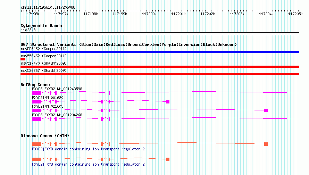Open the lower OMIM FXYD2 gene description link
Viewport: 309px width, 175px height.
pos(88,164)
